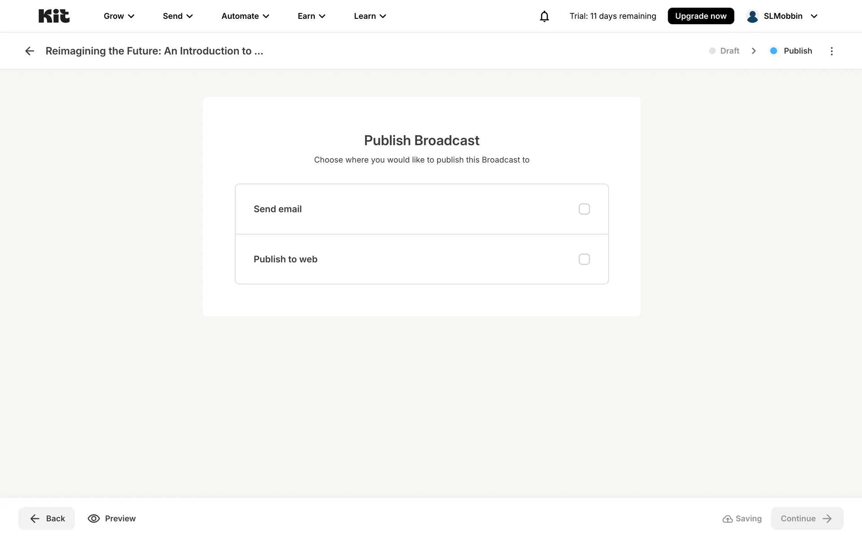Expand the Grow menu
Screen dimensions: 862x539
point(119,16)
